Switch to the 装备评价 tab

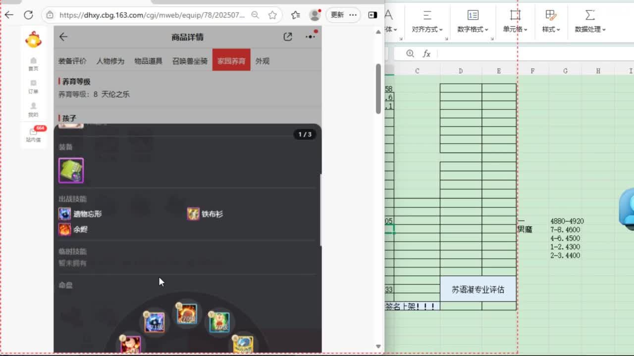72,61
